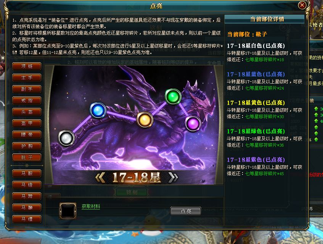This screenshot has width=323, height=244.
Task: Select the blue orb node
Action: tap(98, 110)
